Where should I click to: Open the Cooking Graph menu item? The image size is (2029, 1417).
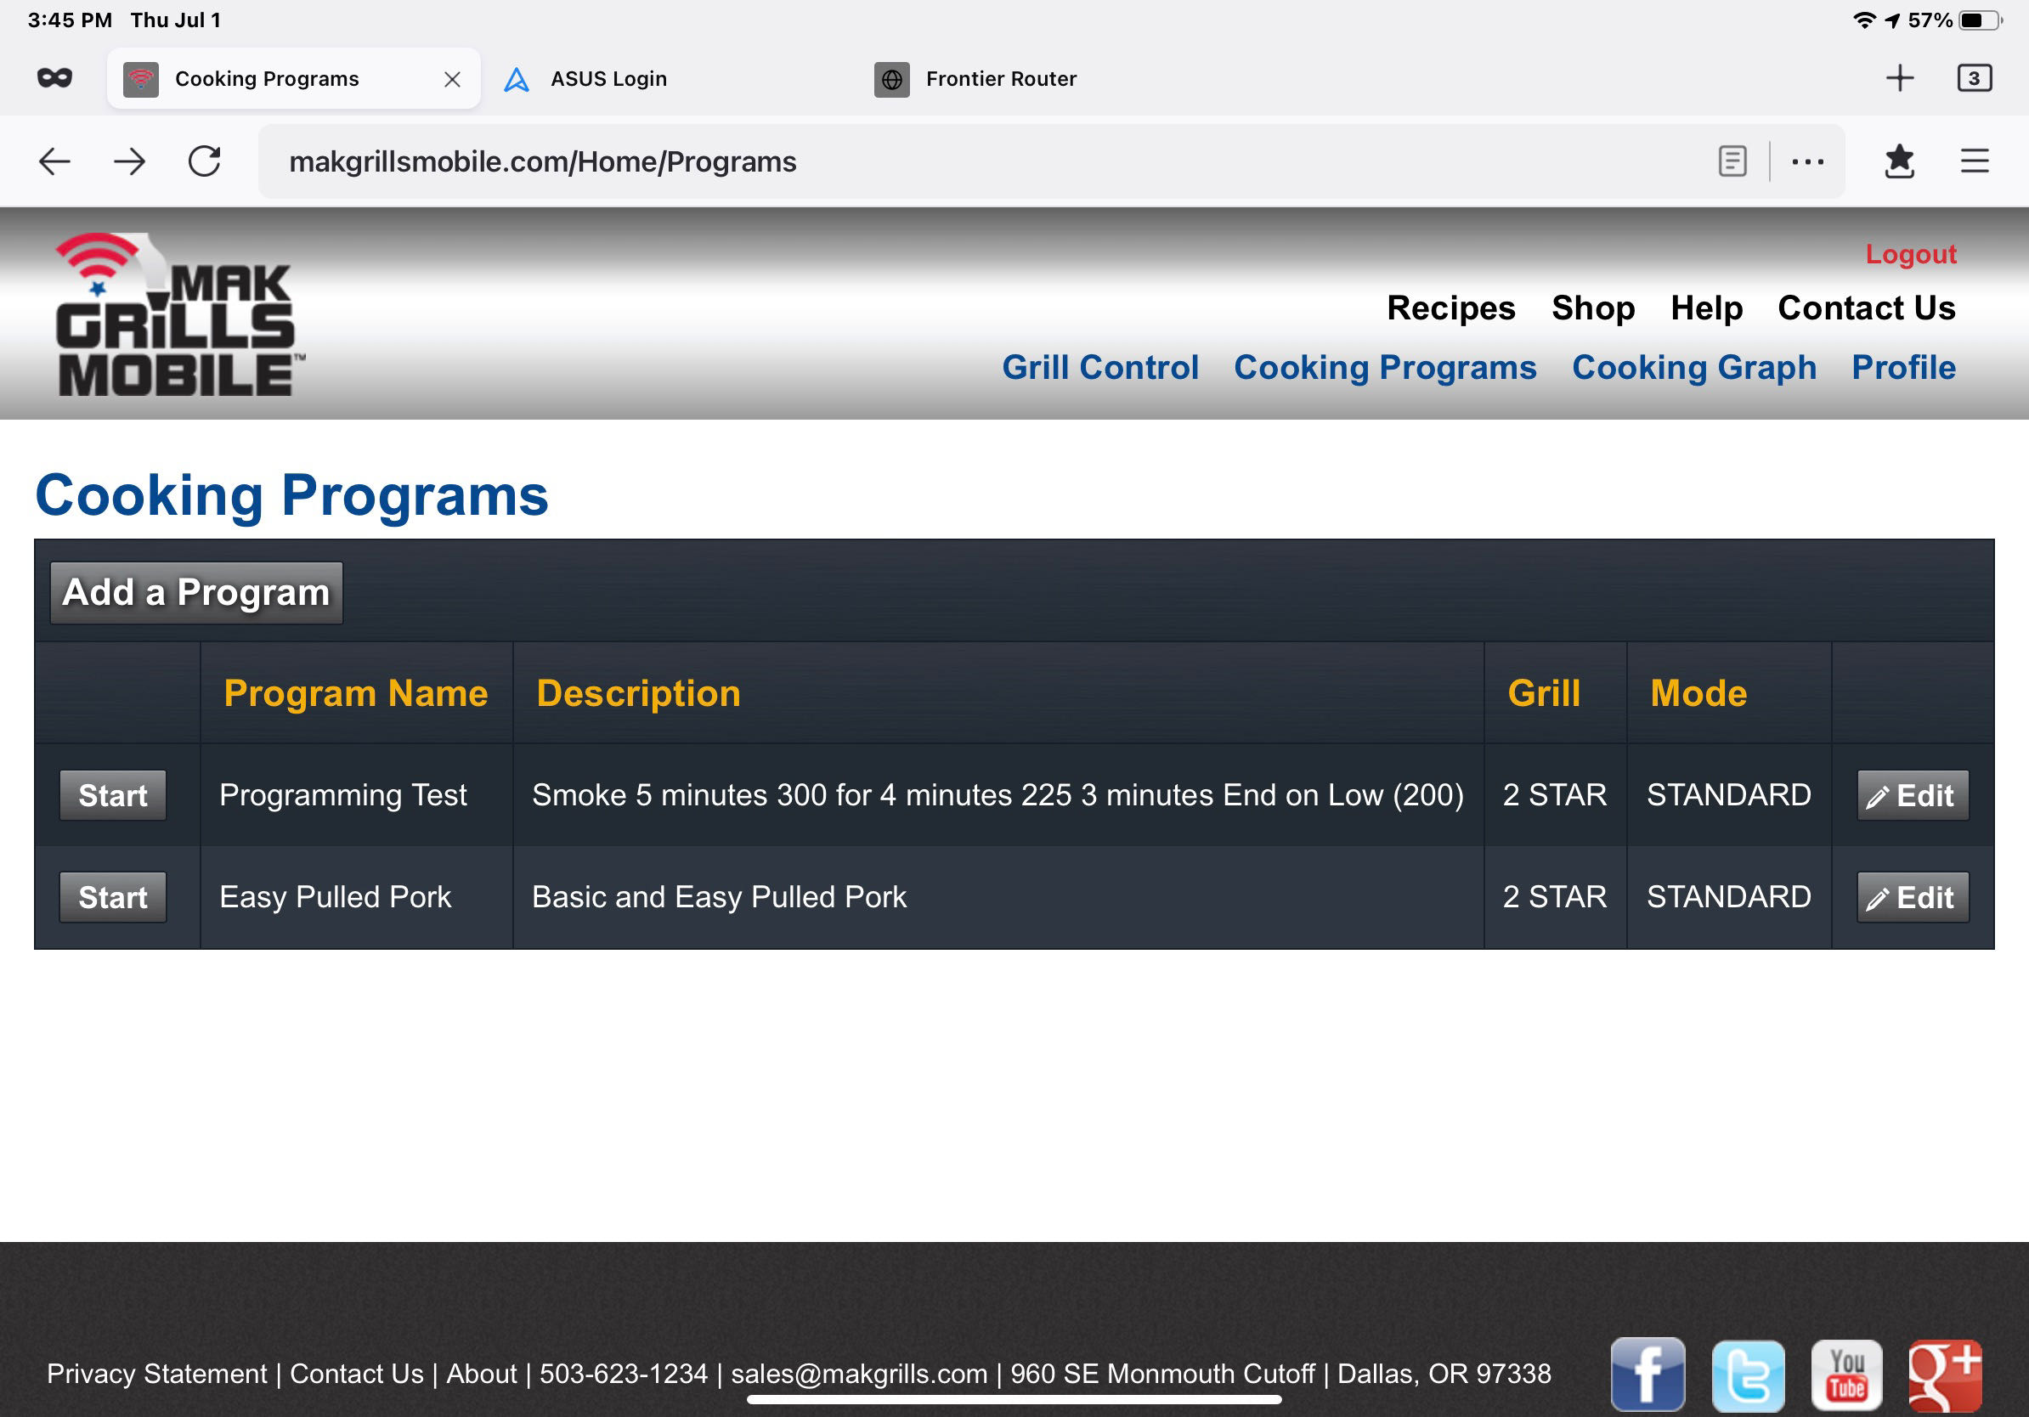[x=1693, y=368]
